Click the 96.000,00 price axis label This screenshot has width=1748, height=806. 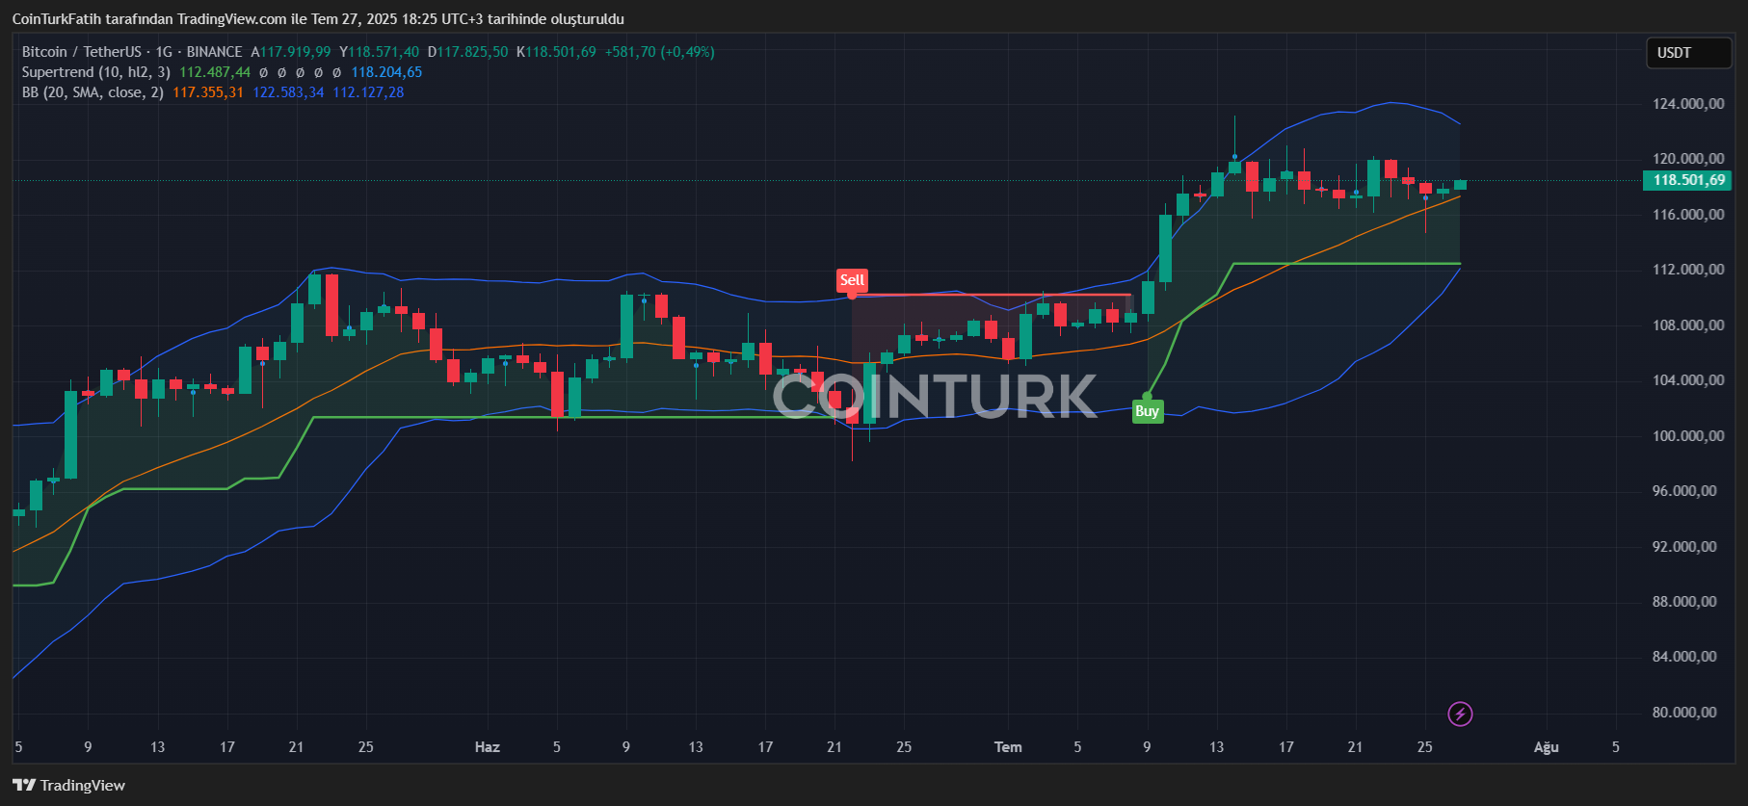[1684, 491]
